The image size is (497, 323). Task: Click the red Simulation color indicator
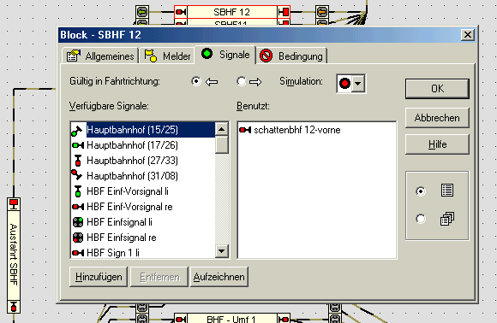point(344,84)
